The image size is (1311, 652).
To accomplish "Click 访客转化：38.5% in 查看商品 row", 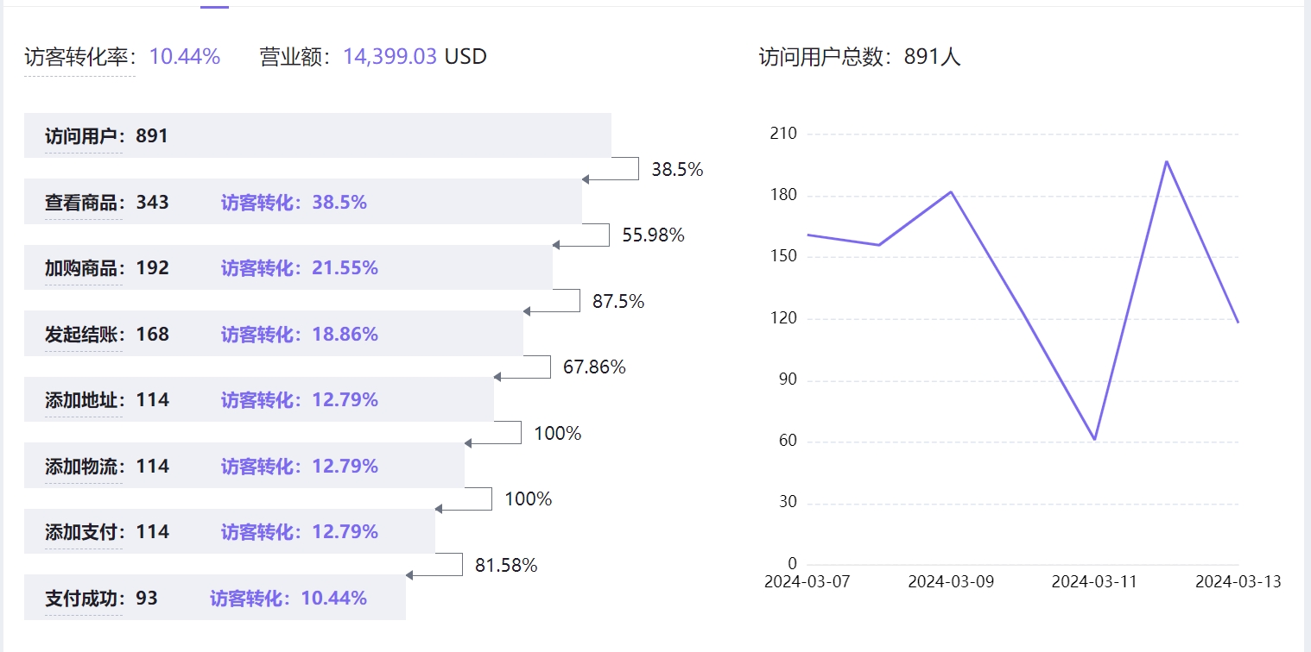I will coord(294,203).
